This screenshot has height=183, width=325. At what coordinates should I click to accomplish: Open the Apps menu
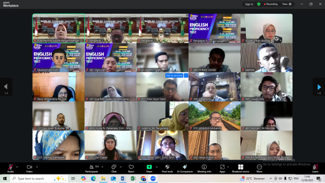pos(222,168)
